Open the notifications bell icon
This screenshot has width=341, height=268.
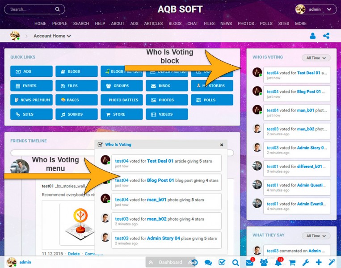tap(278, 263)
